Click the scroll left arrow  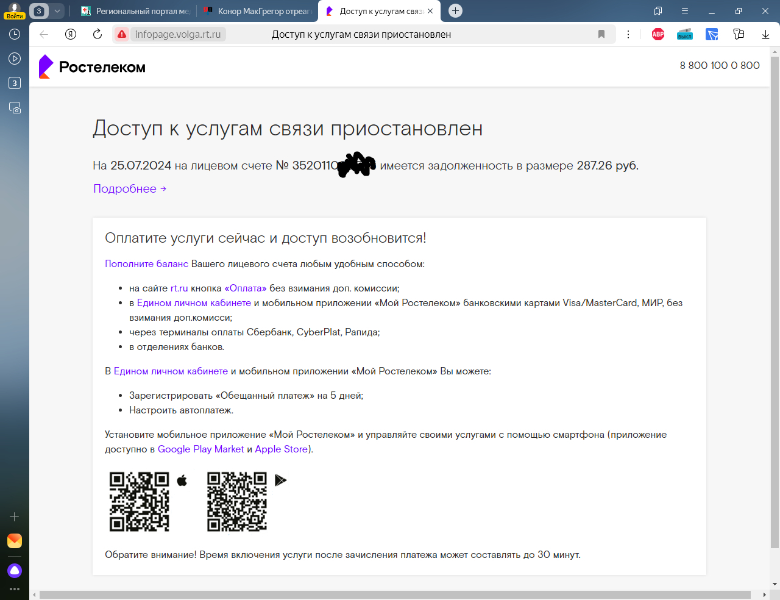[34, 595]
